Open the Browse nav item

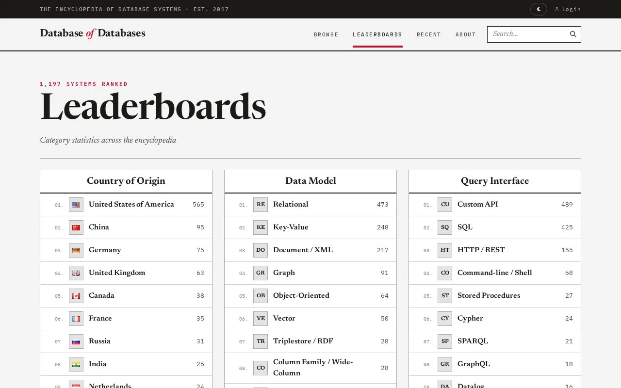pyautogui.click(x=326, y=34)
